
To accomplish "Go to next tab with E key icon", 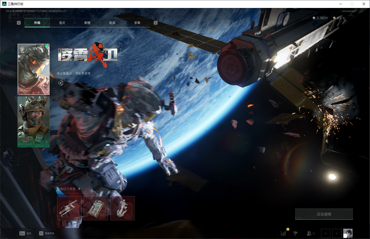I will [x=155, y=23].
